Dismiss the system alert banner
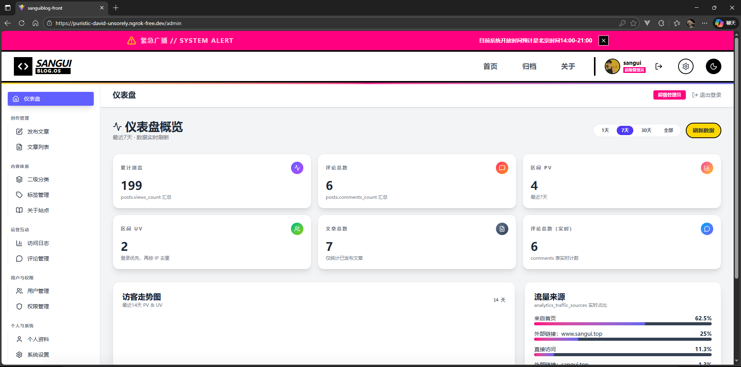The image size is (741, 367). pyautogui.click(x=604, y=41)
